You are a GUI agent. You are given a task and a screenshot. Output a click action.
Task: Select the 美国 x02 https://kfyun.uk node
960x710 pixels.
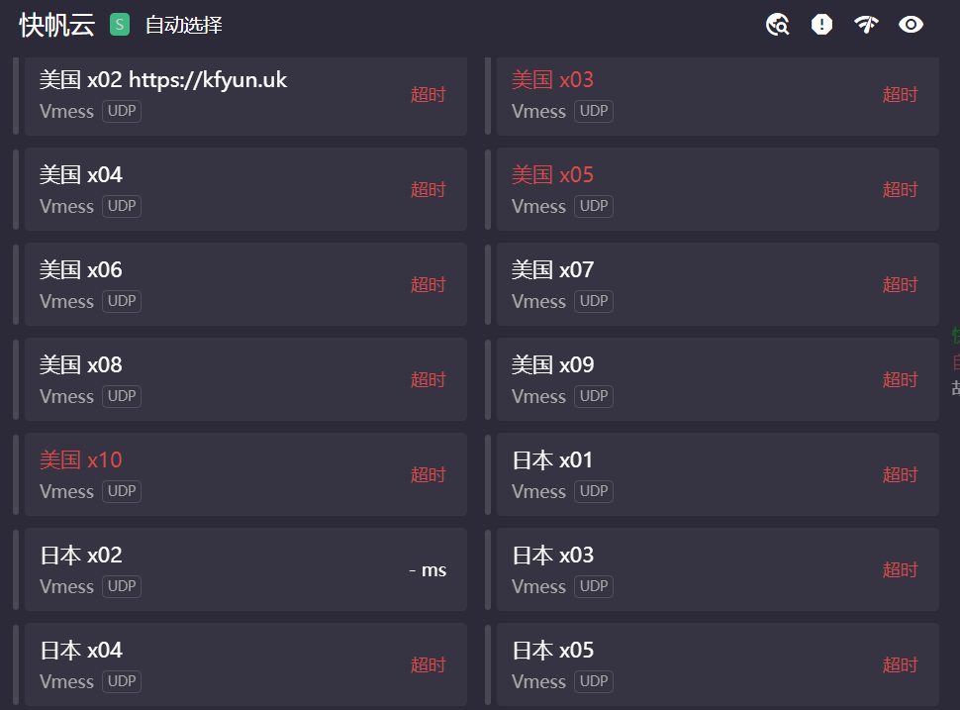pos(245,96)
